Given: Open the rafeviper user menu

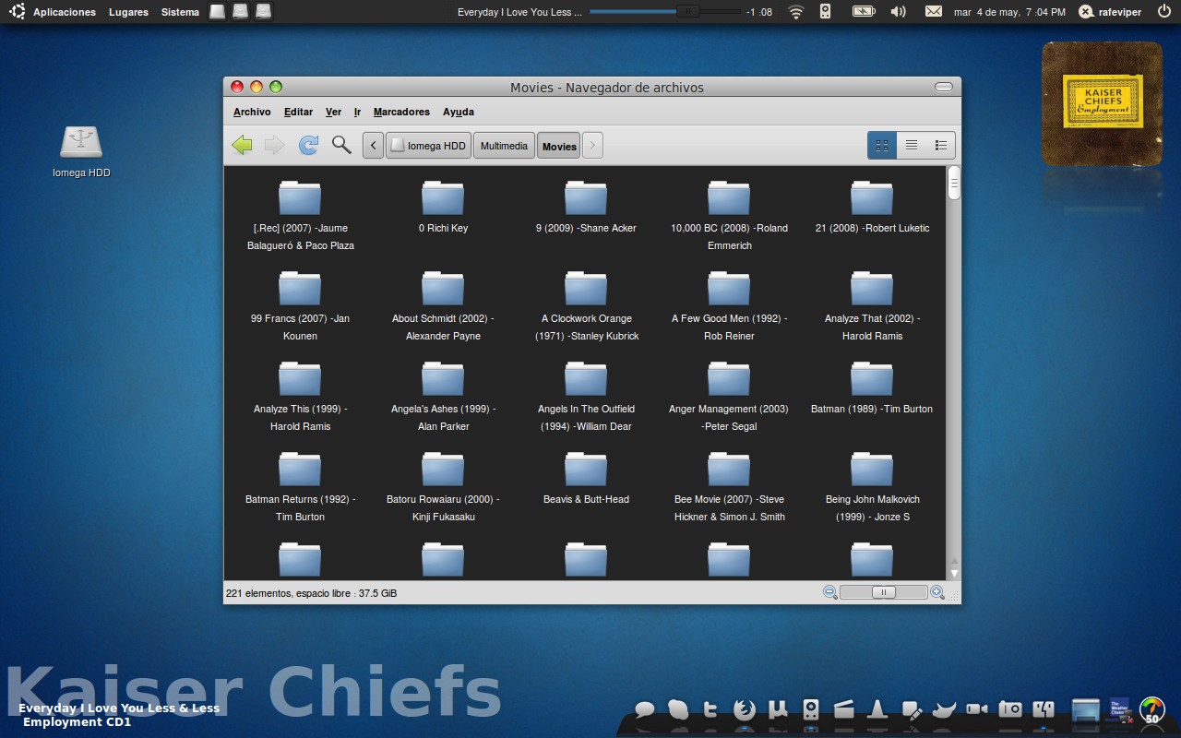Looking at the screenshot, I should pos(1110,11).
